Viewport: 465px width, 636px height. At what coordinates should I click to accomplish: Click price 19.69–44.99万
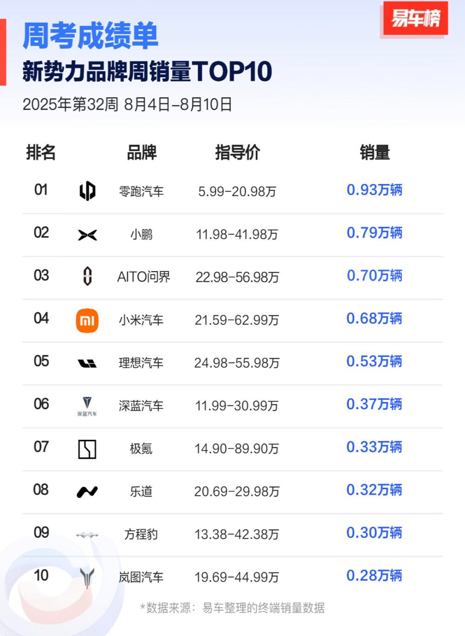(237, 577)
